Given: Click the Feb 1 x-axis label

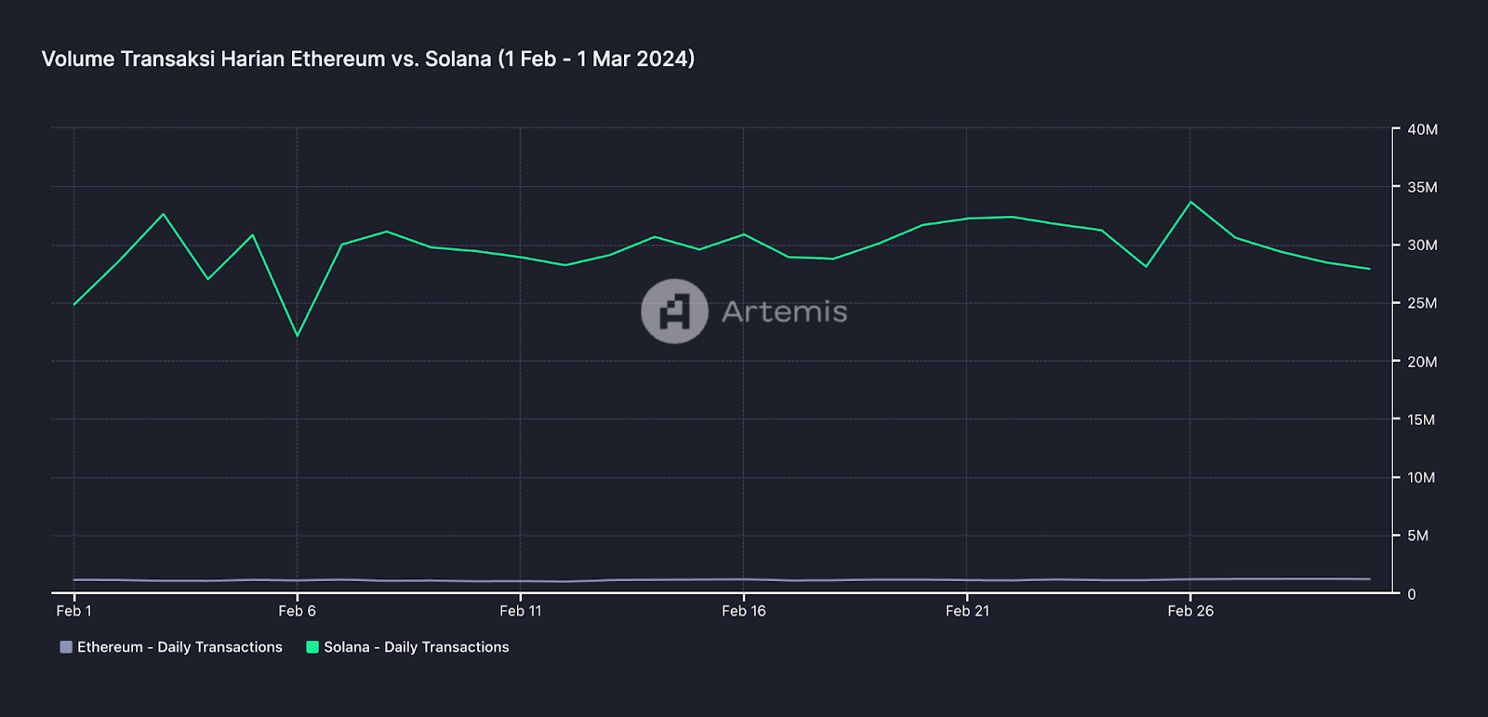Looking at the screenshot, I should [73, 611].
